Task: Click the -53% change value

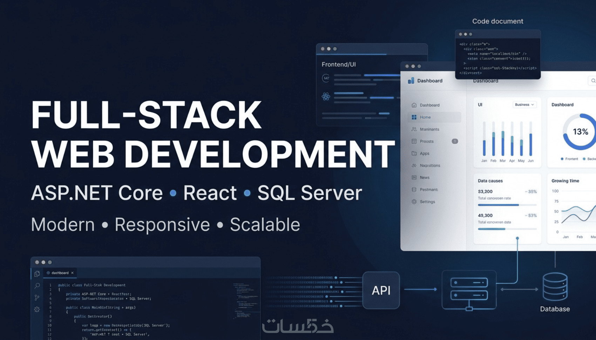Action: 531,216
